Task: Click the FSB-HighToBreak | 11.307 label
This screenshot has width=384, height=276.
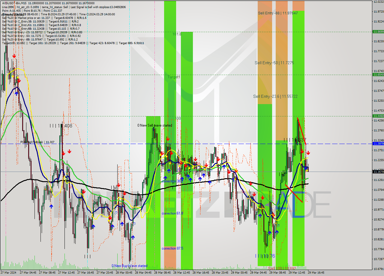Action: coord(37,142)
